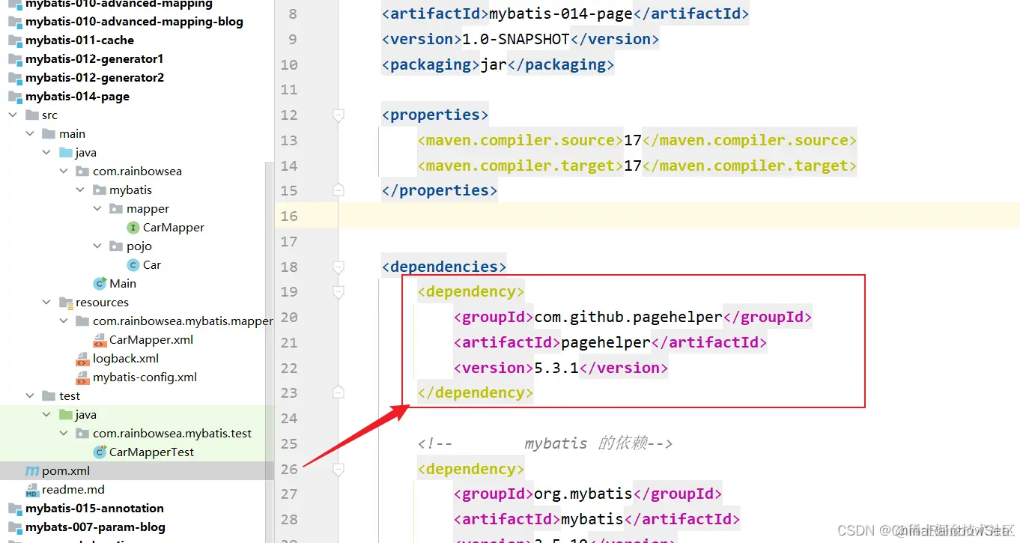Click the Car class icon
The image size is (1020, 543).
pyautogui.click(x=133, y=265)
